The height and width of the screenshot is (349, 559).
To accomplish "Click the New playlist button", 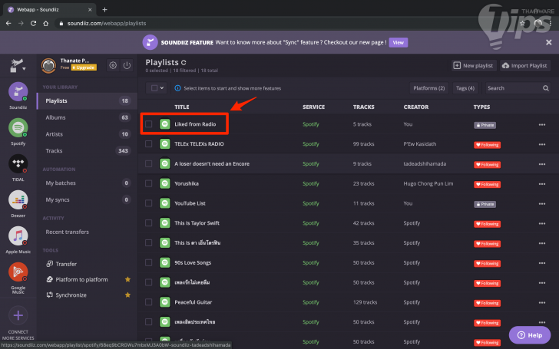I will [474, 66].
